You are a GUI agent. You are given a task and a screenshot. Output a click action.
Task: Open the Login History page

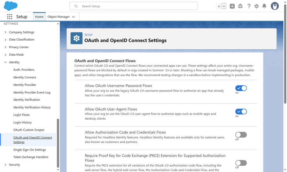pos(22,122)
